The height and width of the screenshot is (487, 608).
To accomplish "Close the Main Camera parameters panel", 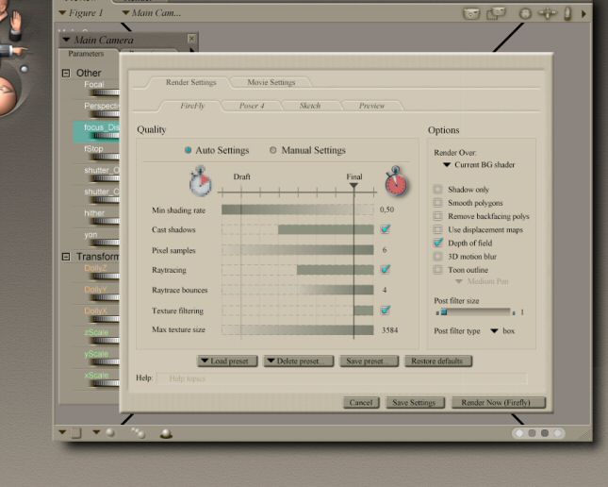I will 191,39.
